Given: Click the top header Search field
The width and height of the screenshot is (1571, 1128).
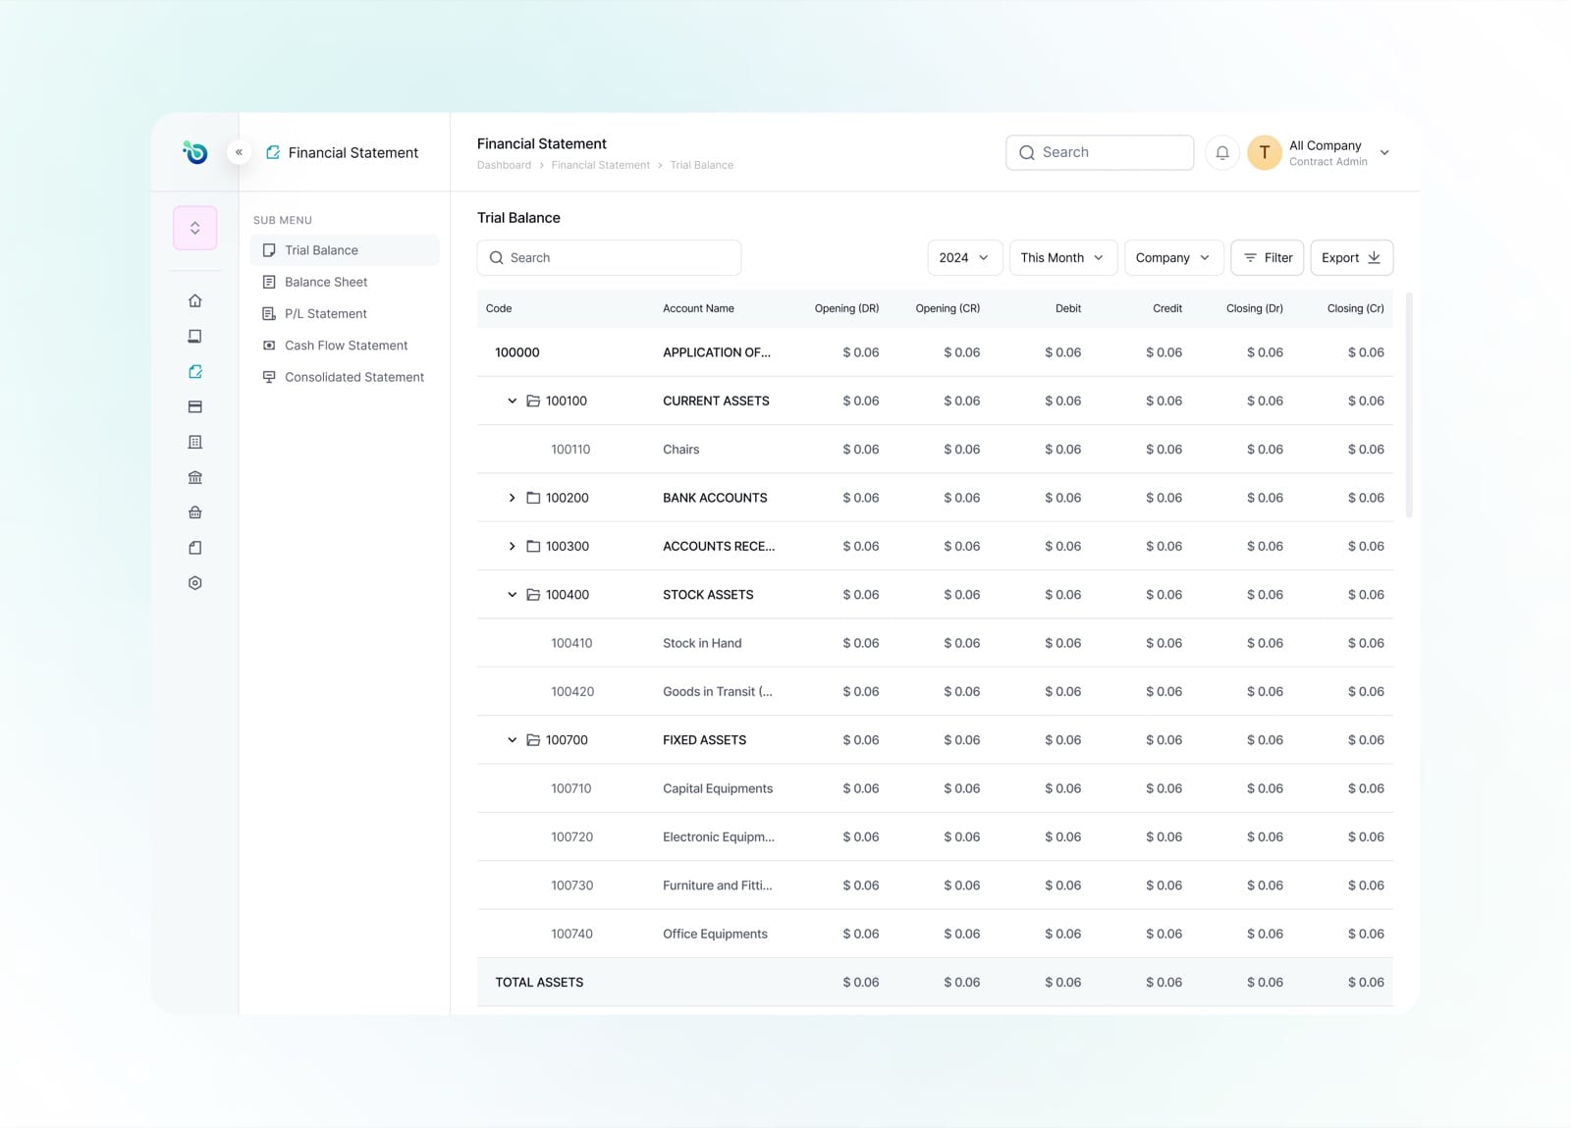Looking at the screenshot, I should click(x=1100, y=152).
